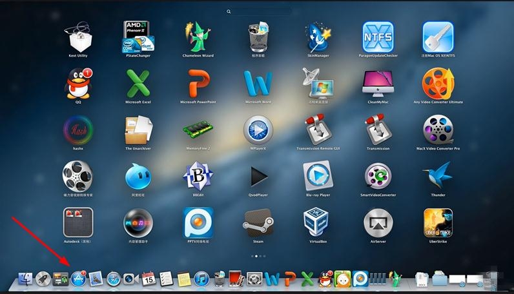Open AirServer

tap(378, 222)
